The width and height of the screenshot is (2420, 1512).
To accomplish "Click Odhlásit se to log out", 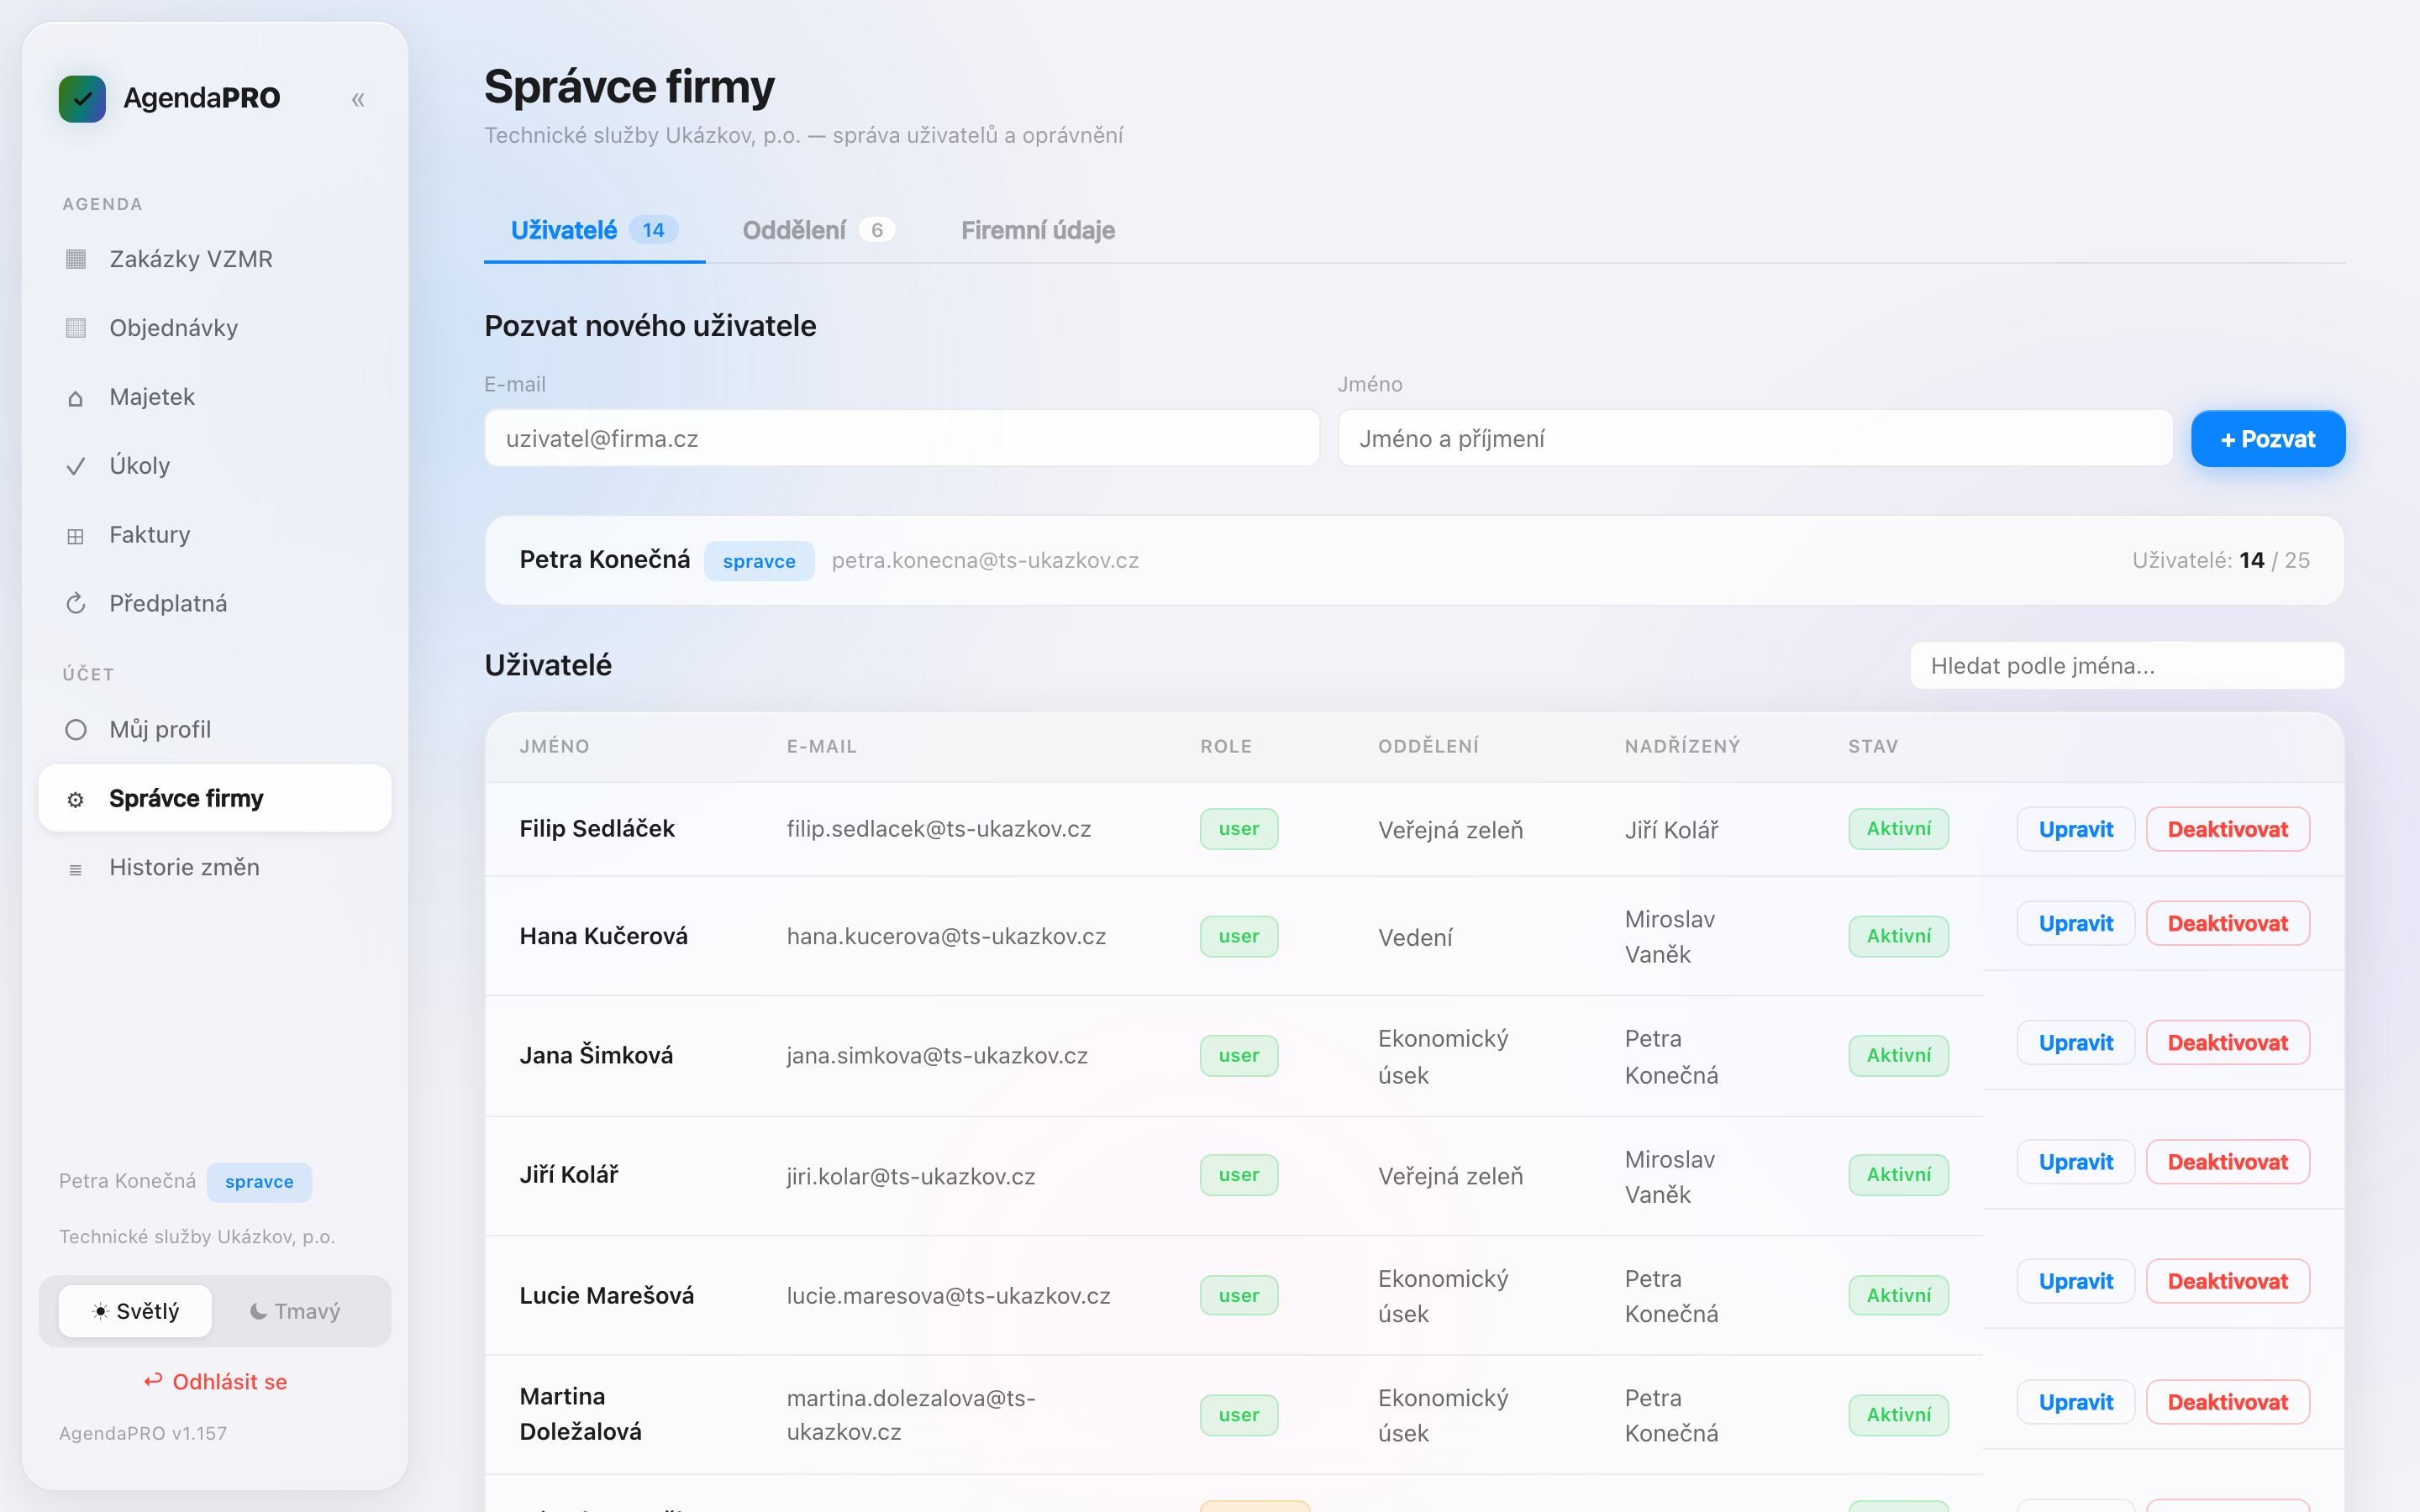I will [215, 1381].
